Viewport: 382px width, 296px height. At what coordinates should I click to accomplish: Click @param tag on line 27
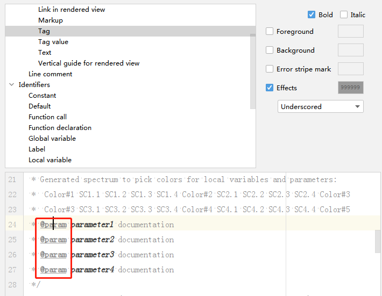pyautogui.click(x=53, y=270)
